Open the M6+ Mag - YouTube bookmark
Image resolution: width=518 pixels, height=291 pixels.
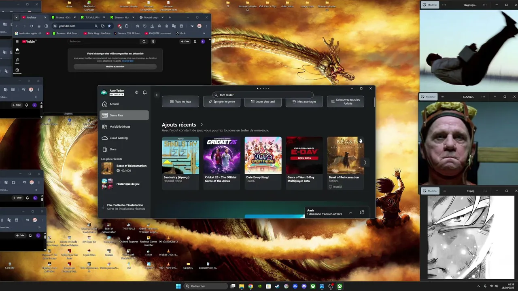click(x=97, y=33)
